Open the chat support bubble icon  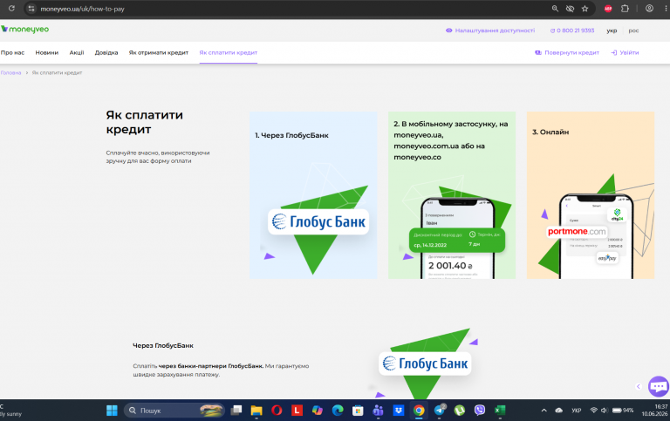tap(659, 387)
